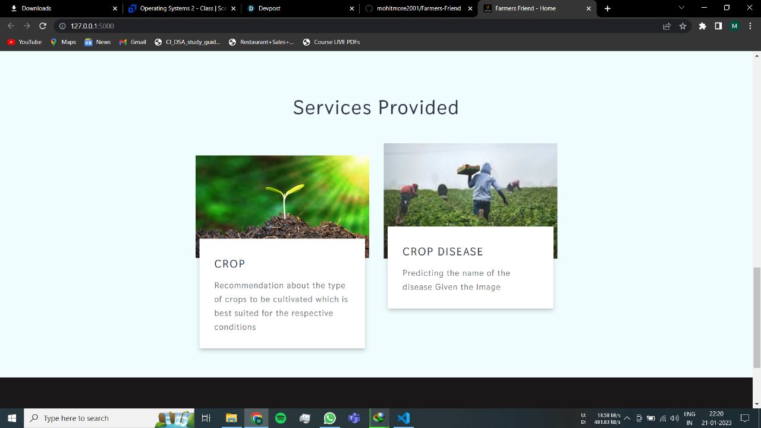Open WhatsApp from the taskbar
The image size is (761, 428).
coord(330,418)
